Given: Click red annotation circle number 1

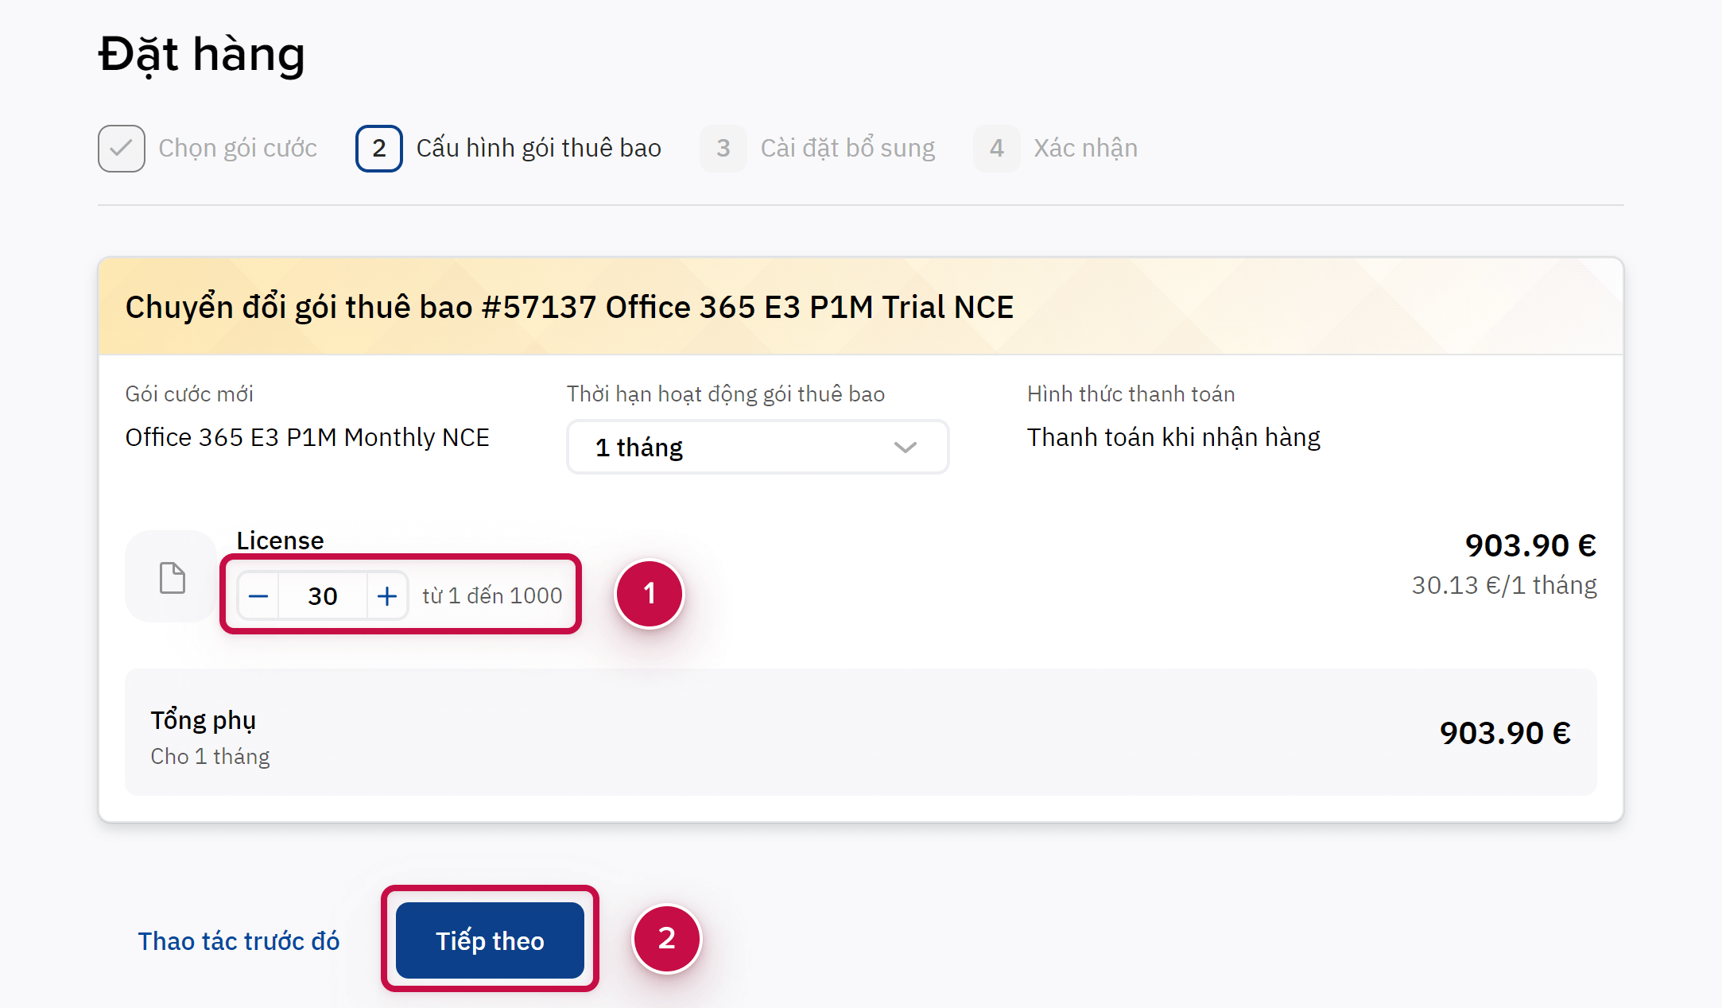Looking at the screenshot, I should (650, 594).
